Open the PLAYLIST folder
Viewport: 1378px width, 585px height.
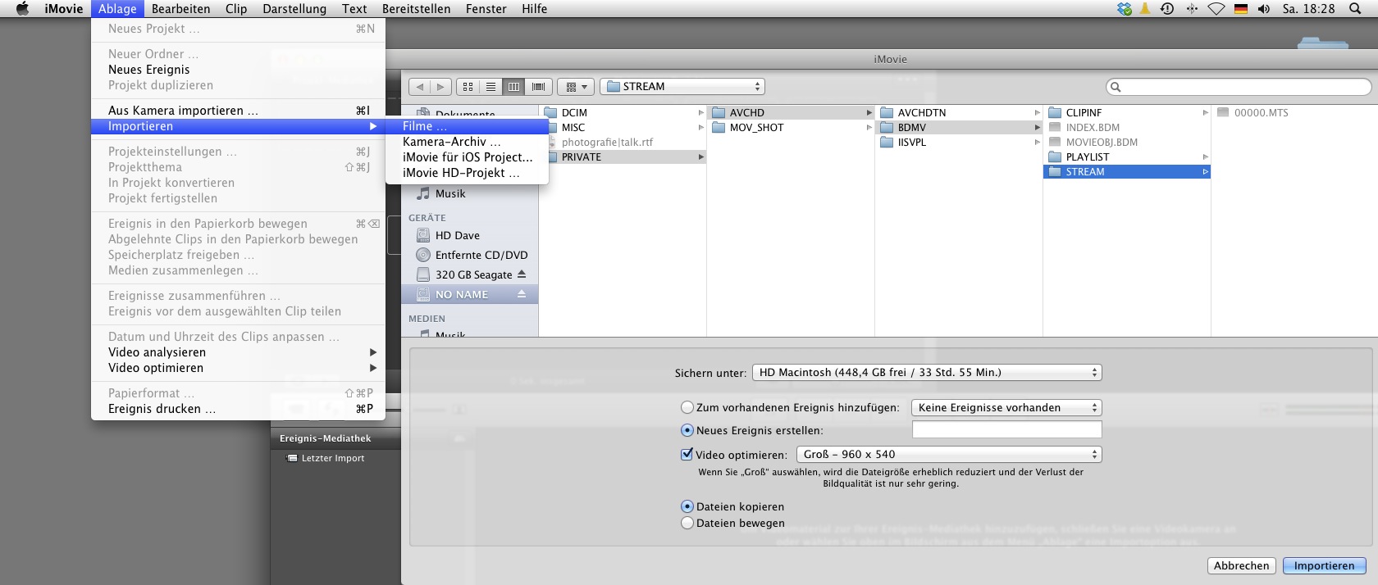(1127, 157)
